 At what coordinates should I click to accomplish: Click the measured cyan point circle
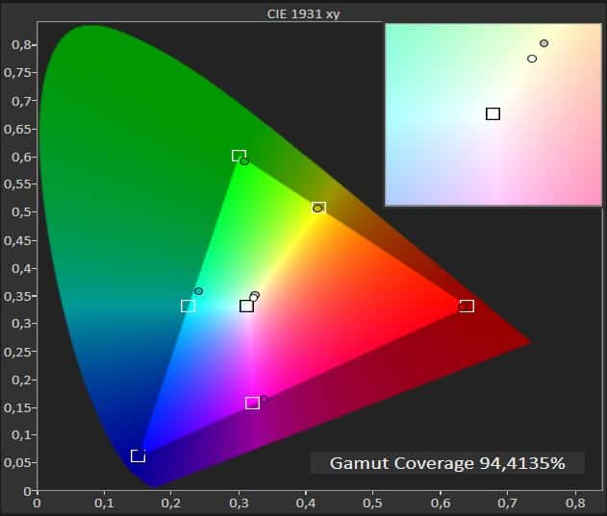[x=198, y=291]
